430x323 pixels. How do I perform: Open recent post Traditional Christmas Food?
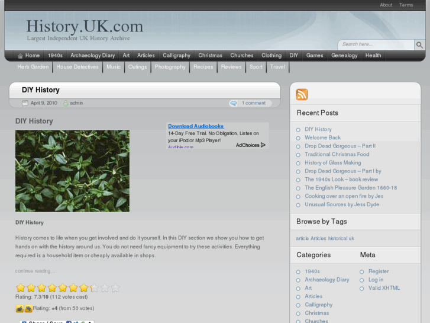click(337, 154)
